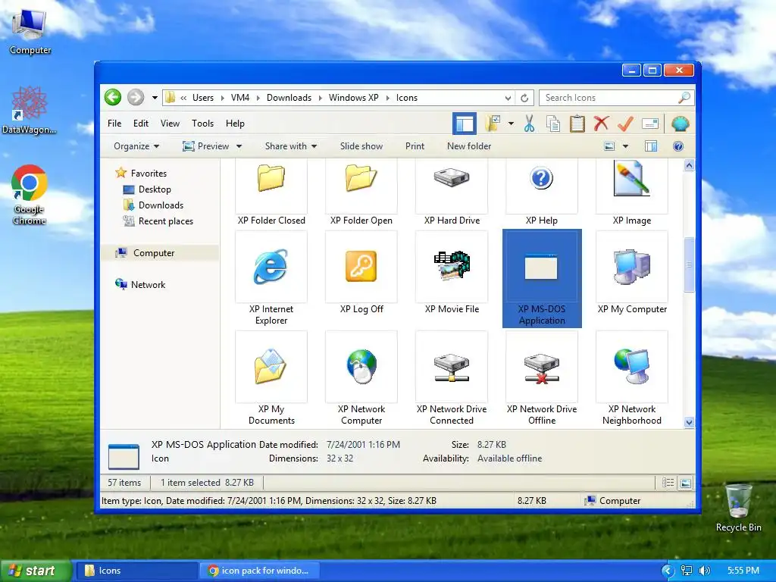Click the Paste clipboard icon
776x582 pixels.
(577, 124)
